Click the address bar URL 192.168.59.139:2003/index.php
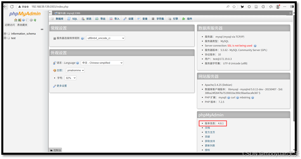Screen dimensions: 301x159 (x=50, y=7)
